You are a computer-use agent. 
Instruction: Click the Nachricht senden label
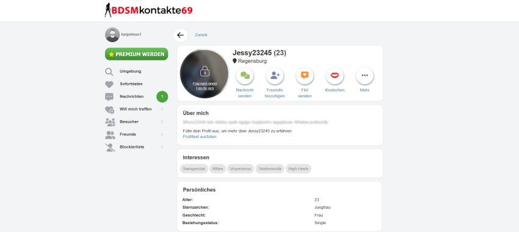[x=245, y=93]
